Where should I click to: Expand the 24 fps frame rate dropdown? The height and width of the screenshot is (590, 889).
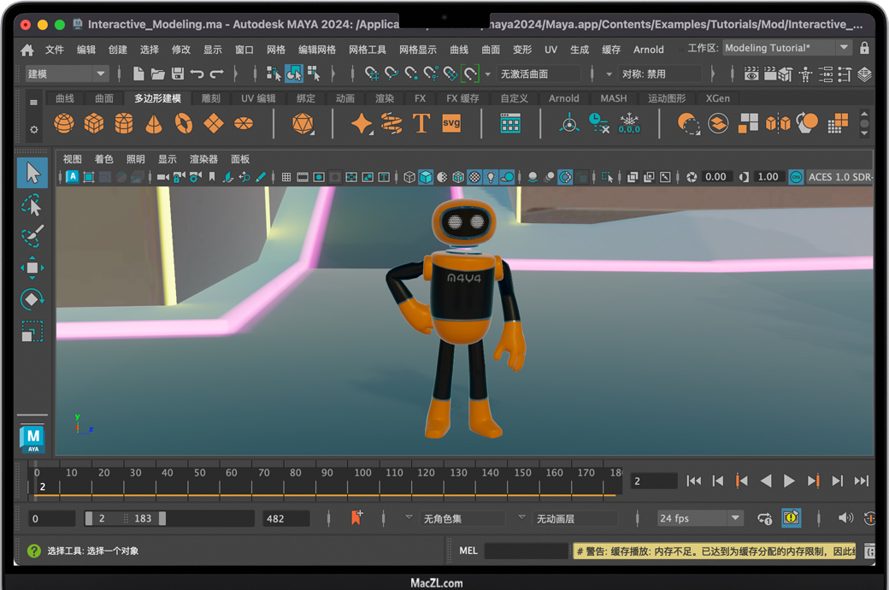pos(735,518)
